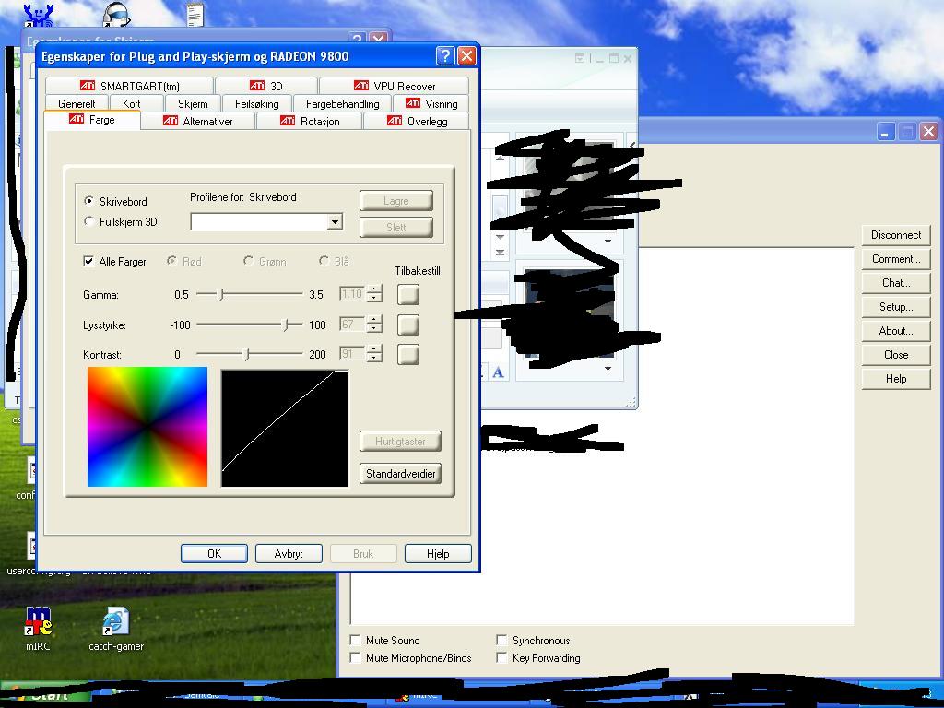Toggle the Synchronous checkbox
944x708 pixels.
(x=501, y=640)
